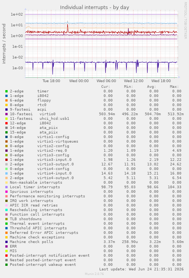This screenshot has height=278, width=189.
Task: Click the gray virtio3-output.0 legend swatch
Action: point(6,164)
